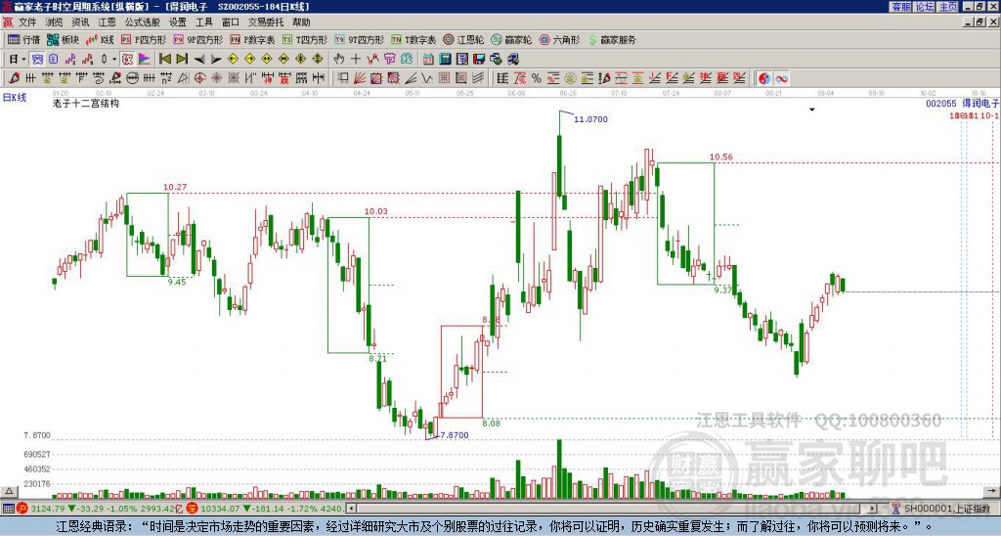Open the 9P四方形 tool
Viewport: 1001px width, 536px height.
click(197, 39)
